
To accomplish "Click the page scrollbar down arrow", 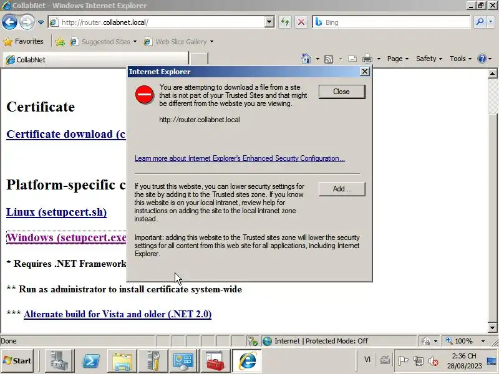I will click(x=492, y=327).
